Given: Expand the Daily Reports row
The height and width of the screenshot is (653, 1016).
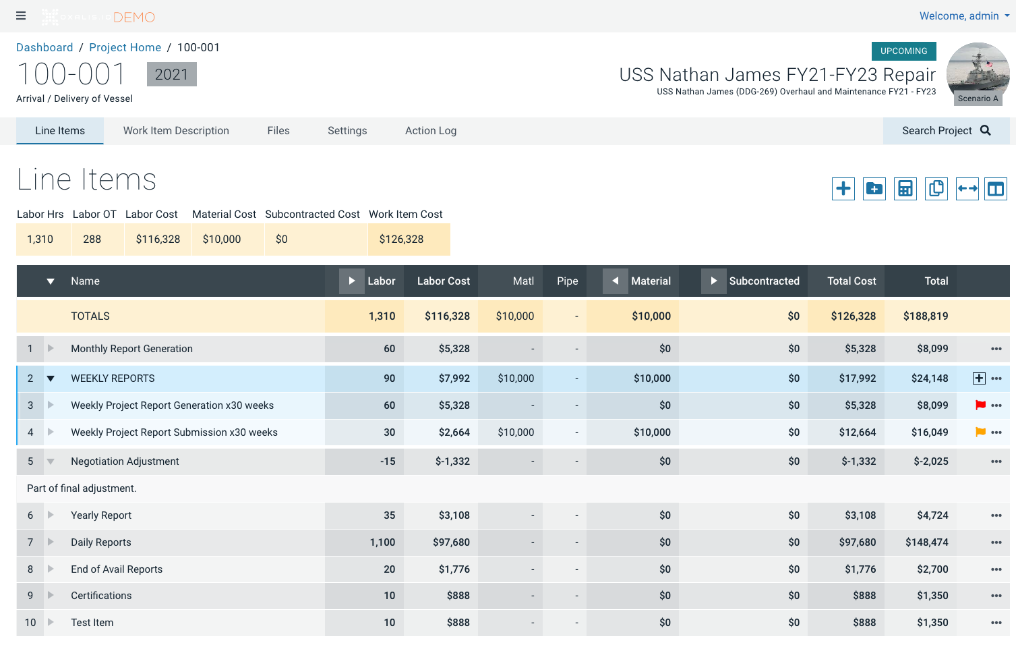Looking at the screenshot, I should 51,542.
